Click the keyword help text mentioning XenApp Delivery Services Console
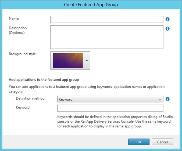This screenshot has width=182, height=151. (115, 121)
